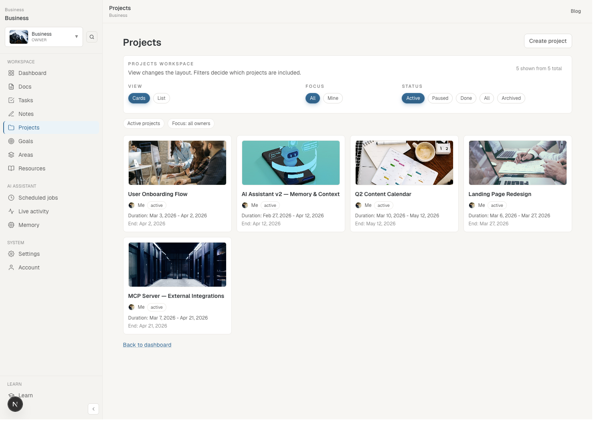The height and width of the screenshot is (433, 593).
Task: Select the Docs icon in the sidebar
Action: (x=12, y=87)
